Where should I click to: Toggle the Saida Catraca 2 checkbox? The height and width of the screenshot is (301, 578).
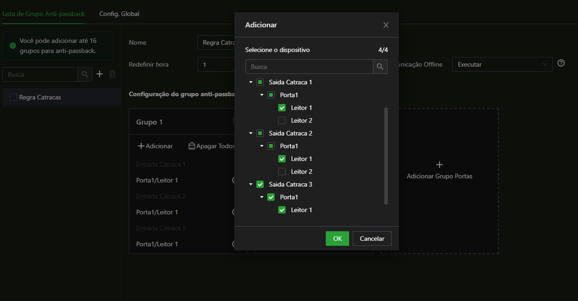tap(260, 133)
